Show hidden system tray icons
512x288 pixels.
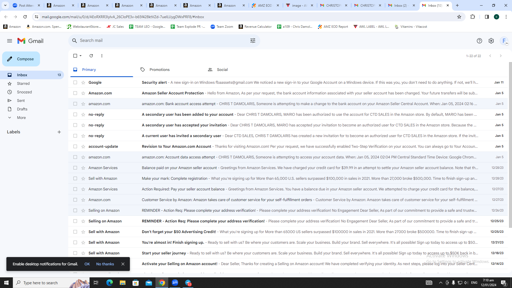point(441,283)
